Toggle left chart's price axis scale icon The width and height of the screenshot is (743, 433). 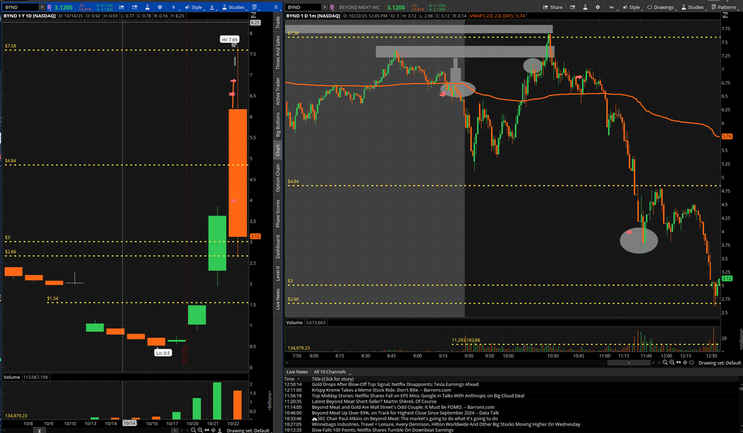point(254,14)
